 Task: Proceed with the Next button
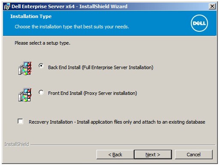tap(153, 155)
